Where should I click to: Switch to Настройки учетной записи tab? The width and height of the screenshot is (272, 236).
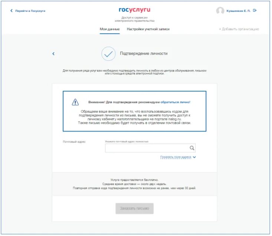[148, 29]
